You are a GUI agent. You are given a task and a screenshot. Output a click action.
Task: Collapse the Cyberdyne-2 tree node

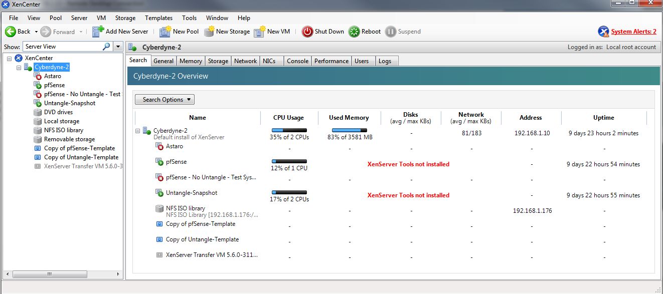[19, 67]
